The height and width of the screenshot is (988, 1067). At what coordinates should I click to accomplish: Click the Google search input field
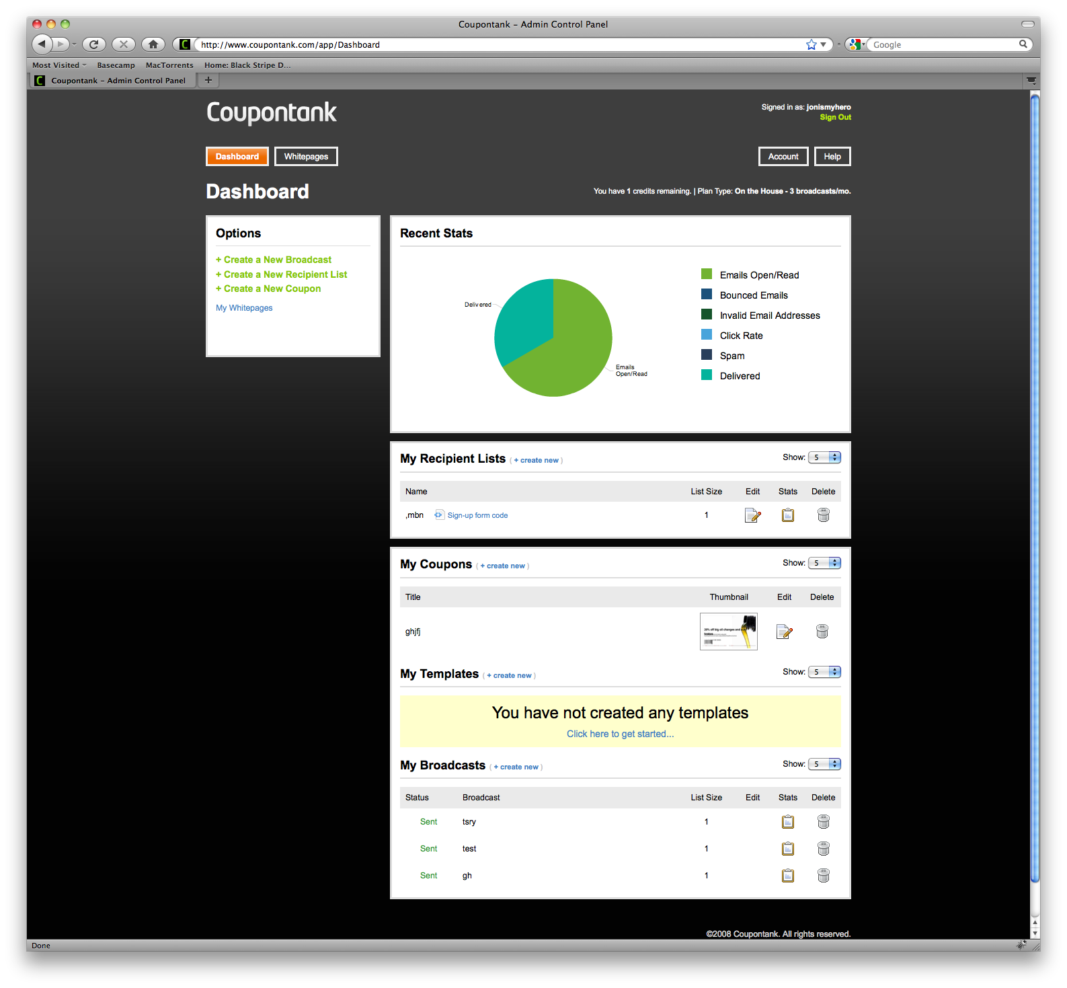pos(944,44)
